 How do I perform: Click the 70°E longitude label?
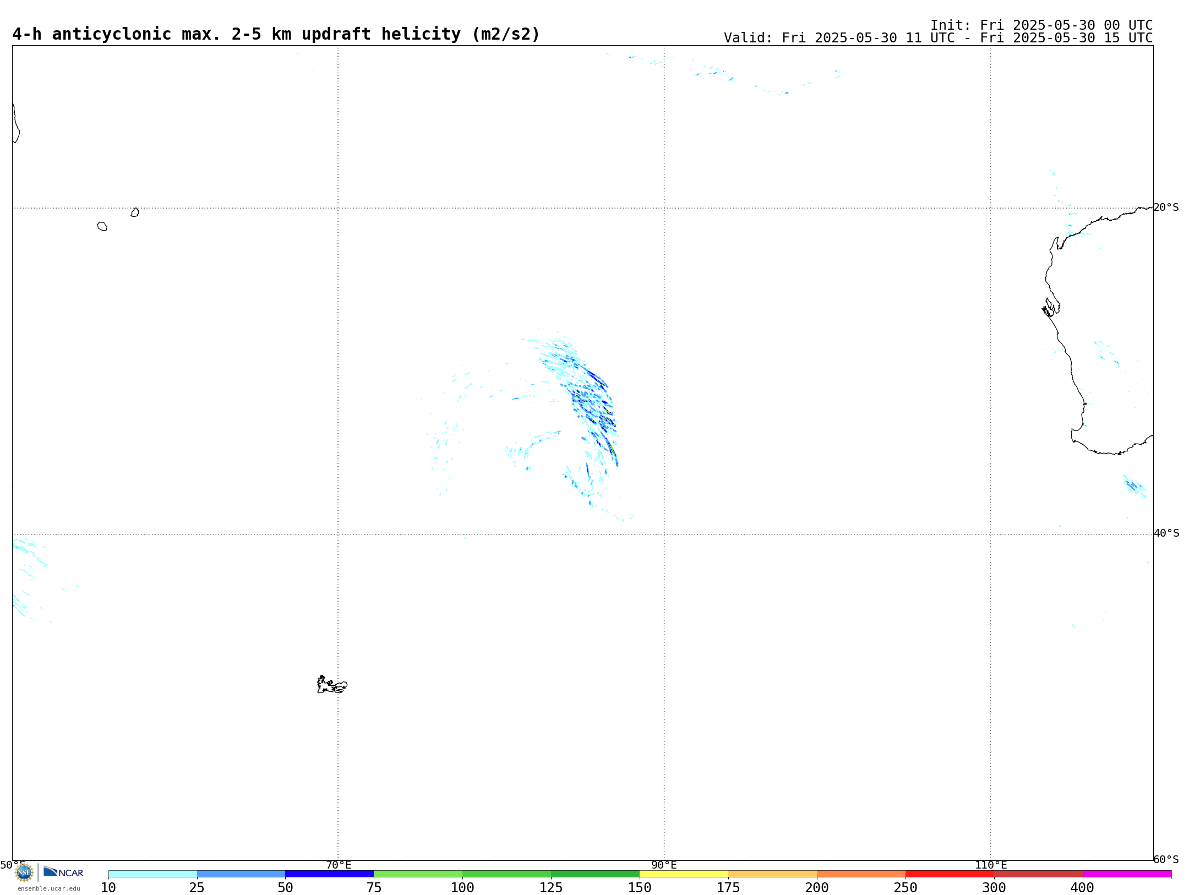[339, 865]
